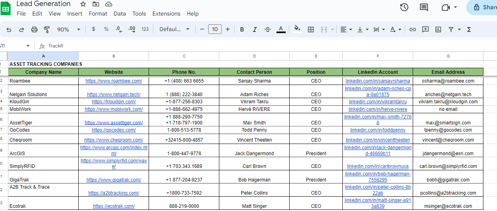Select the Company Name header cell
The height and width of the screenshot is (211, 497).
[44, 72]
